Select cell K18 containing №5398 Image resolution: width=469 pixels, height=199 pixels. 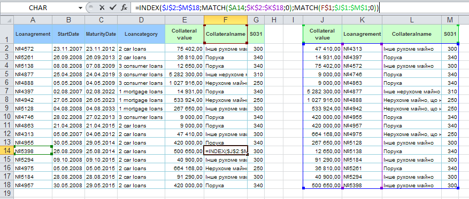click(362, 185)
